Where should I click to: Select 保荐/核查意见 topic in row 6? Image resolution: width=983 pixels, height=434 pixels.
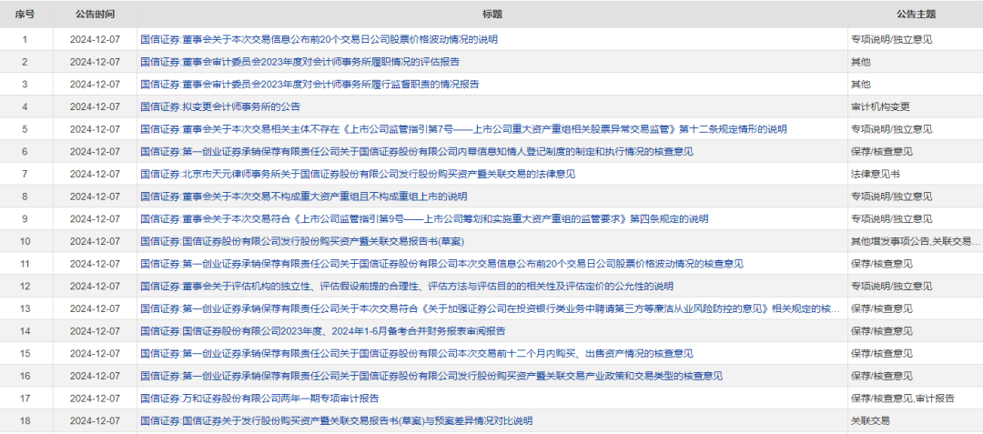tap(881, 152)
